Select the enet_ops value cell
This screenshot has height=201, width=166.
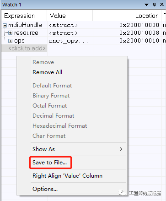[x=68, y=41]
